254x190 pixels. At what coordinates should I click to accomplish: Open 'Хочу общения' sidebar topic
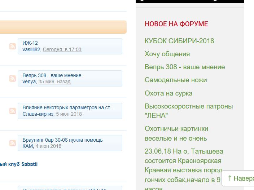pos(167,54)
